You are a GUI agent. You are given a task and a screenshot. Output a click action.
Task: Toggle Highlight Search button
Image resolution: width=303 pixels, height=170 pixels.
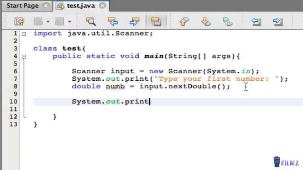(156, 21)
